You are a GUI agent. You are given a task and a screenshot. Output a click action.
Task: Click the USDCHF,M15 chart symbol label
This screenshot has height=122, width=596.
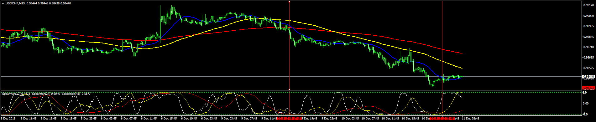(x=15, y=3)
